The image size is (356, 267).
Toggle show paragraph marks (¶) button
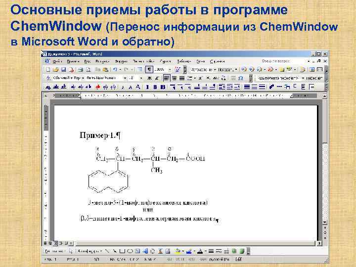[x=149, y=70]
